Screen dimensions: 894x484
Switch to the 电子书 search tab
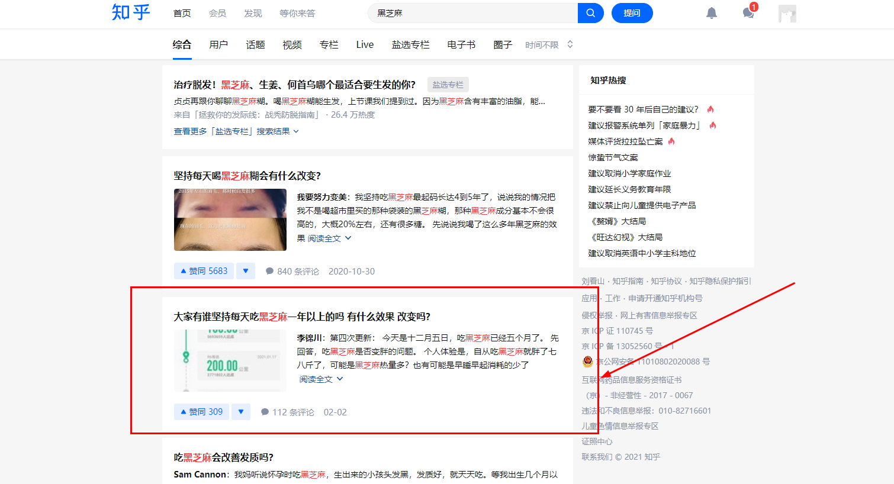coord(461,44)
